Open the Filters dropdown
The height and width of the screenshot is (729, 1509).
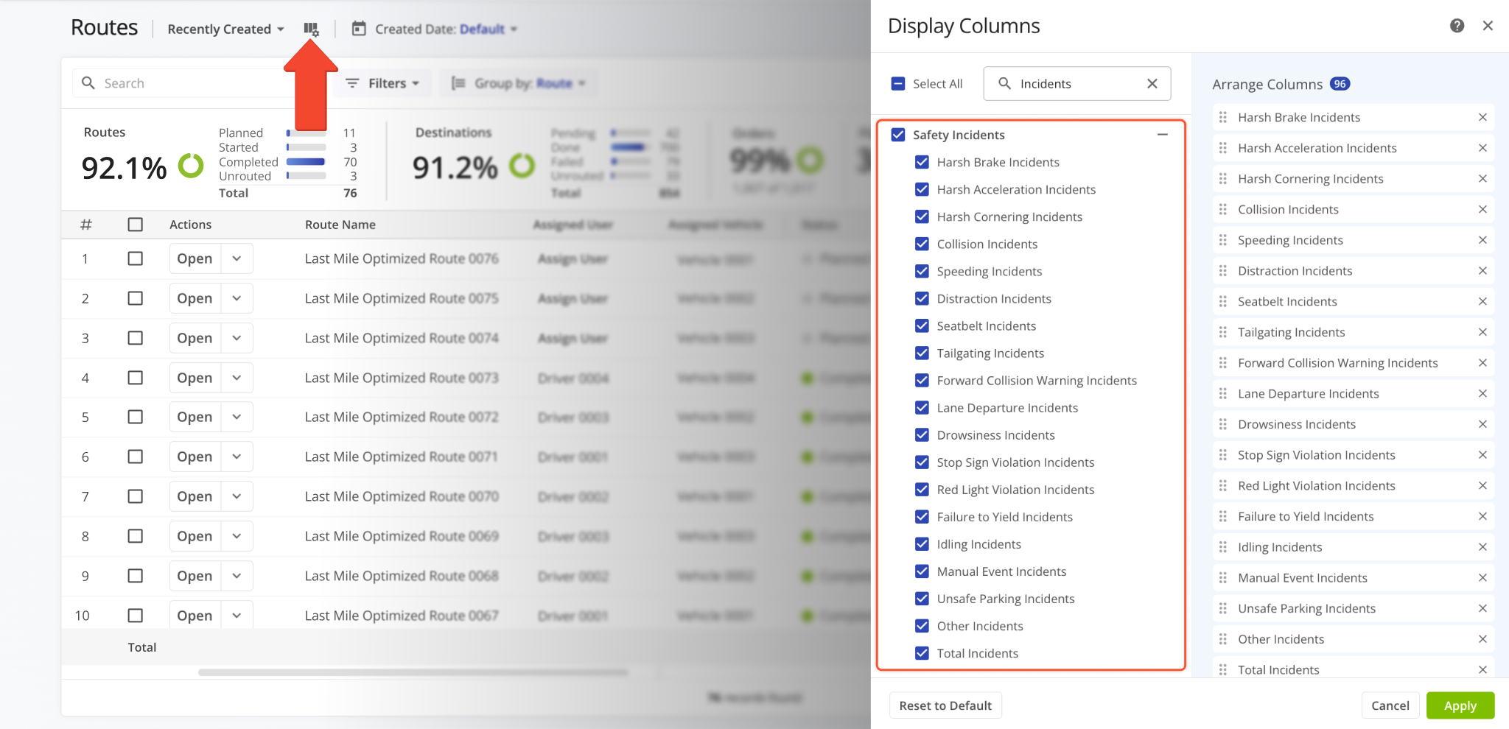click(x=382, y=83)
